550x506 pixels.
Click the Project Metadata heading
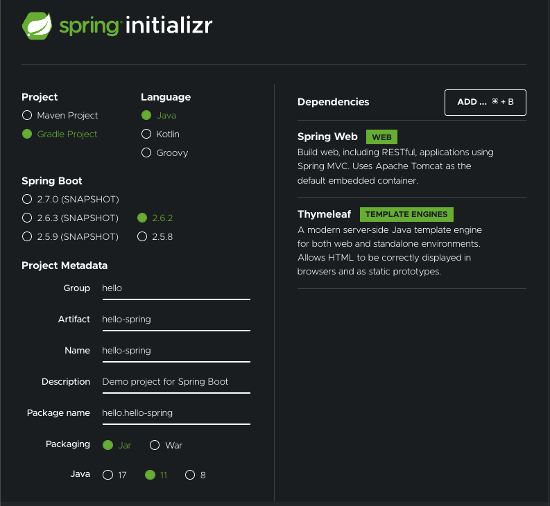pyautogui.click(x=65, y=265)
